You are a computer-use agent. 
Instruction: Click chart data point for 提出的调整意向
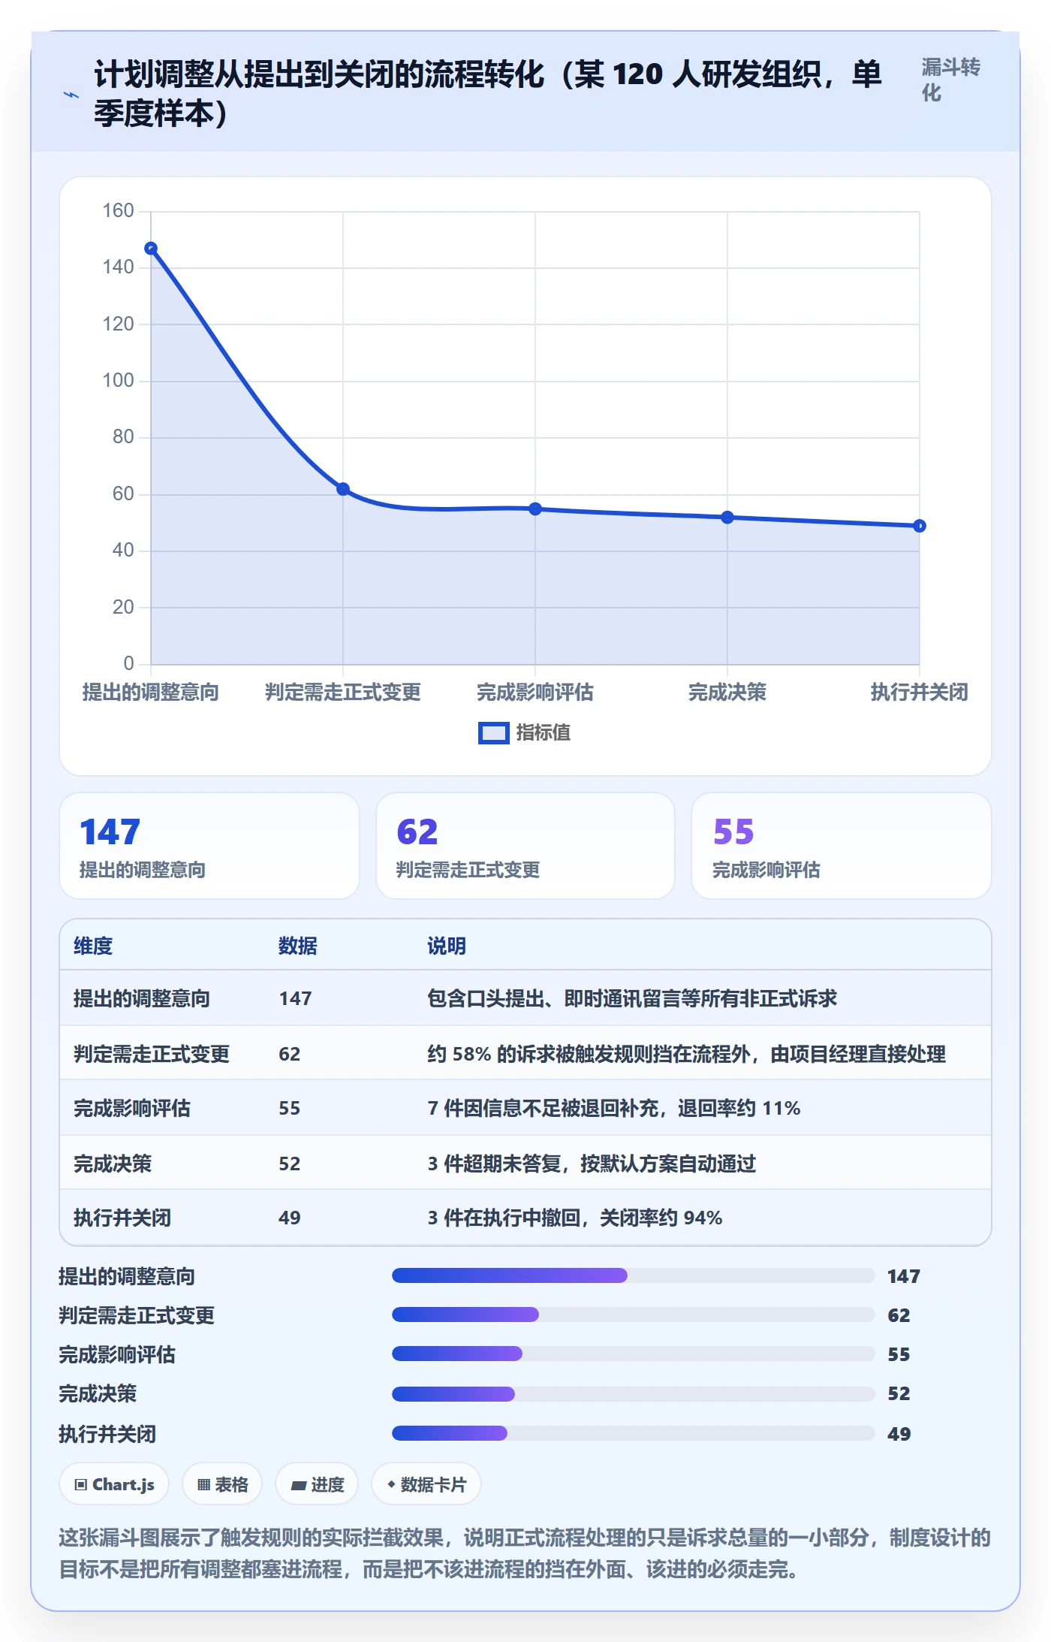tap(151, 249)
